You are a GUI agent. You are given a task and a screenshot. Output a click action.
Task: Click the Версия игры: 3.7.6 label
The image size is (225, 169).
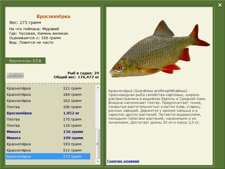tap(25, 61)
